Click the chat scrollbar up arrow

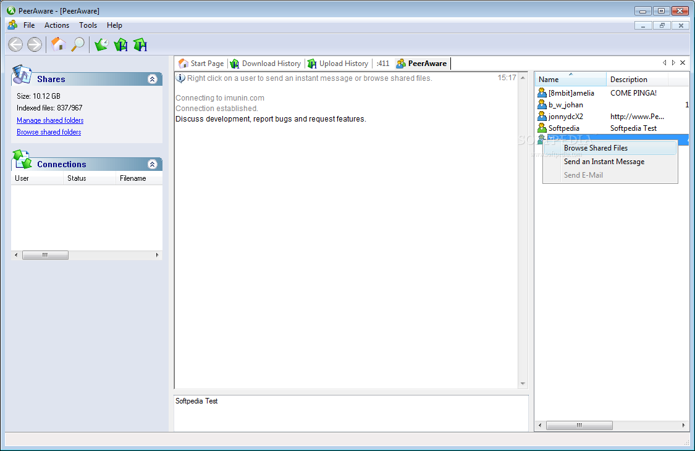click(523, 78)
